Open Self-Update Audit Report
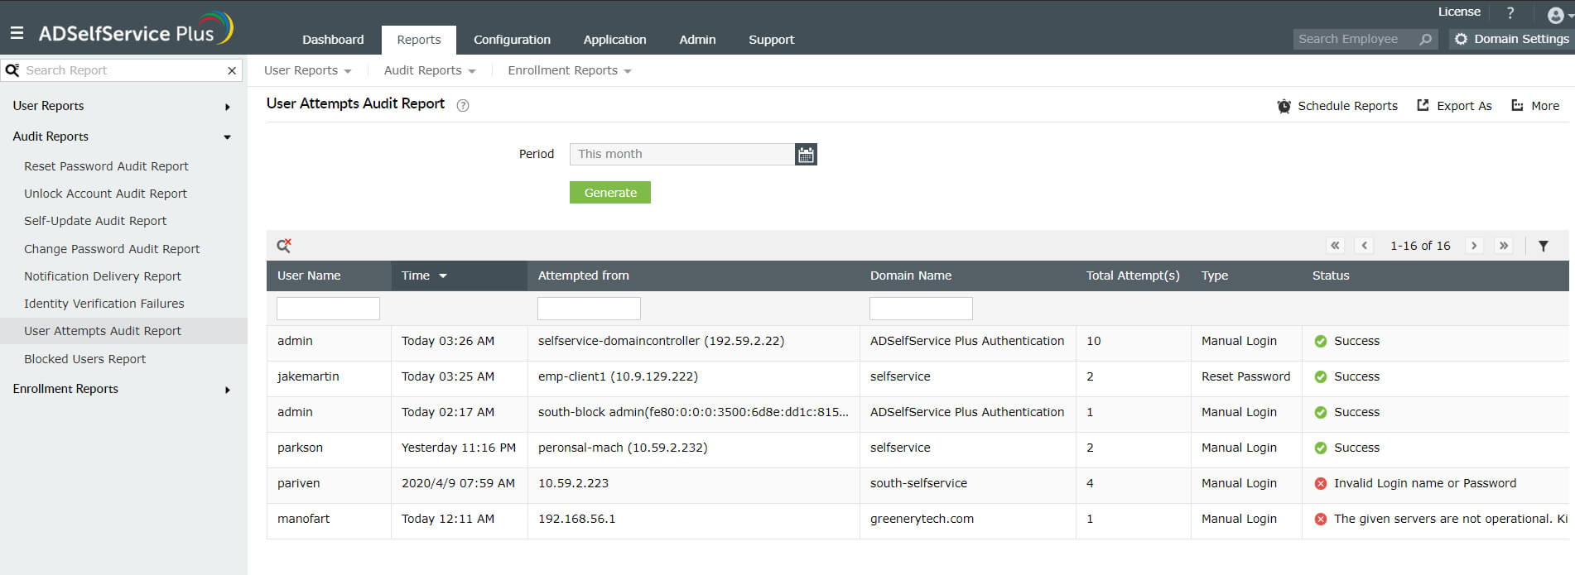The image size is (1575, 575). [95, 221]
